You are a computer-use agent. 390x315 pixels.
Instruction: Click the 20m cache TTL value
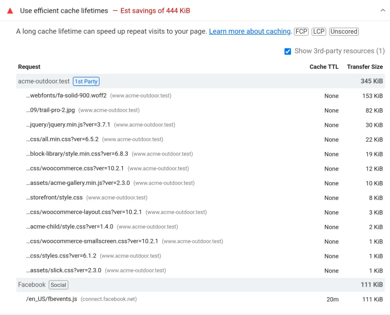point(332,299)
